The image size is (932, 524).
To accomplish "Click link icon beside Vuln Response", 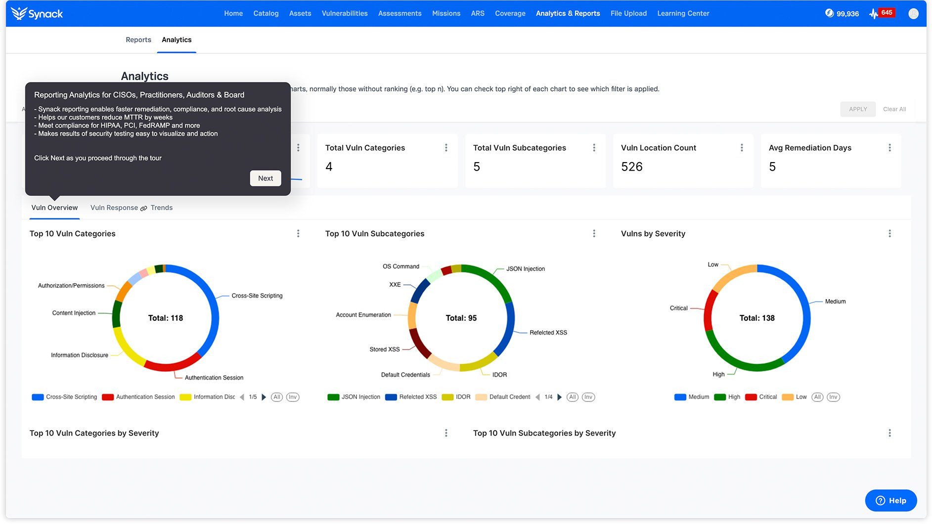I will pyautogui.click(x=144, y=209).
